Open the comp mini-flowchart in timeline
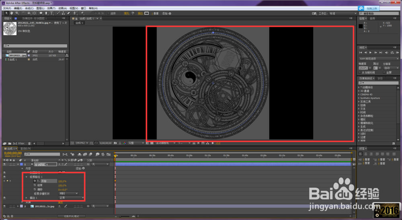 pos(65,154)
